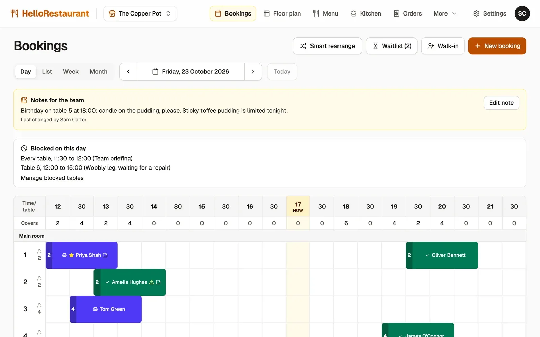Add a Walk-in guest
540x337 pixels.
pyautogui.click(x=443, y=46)
